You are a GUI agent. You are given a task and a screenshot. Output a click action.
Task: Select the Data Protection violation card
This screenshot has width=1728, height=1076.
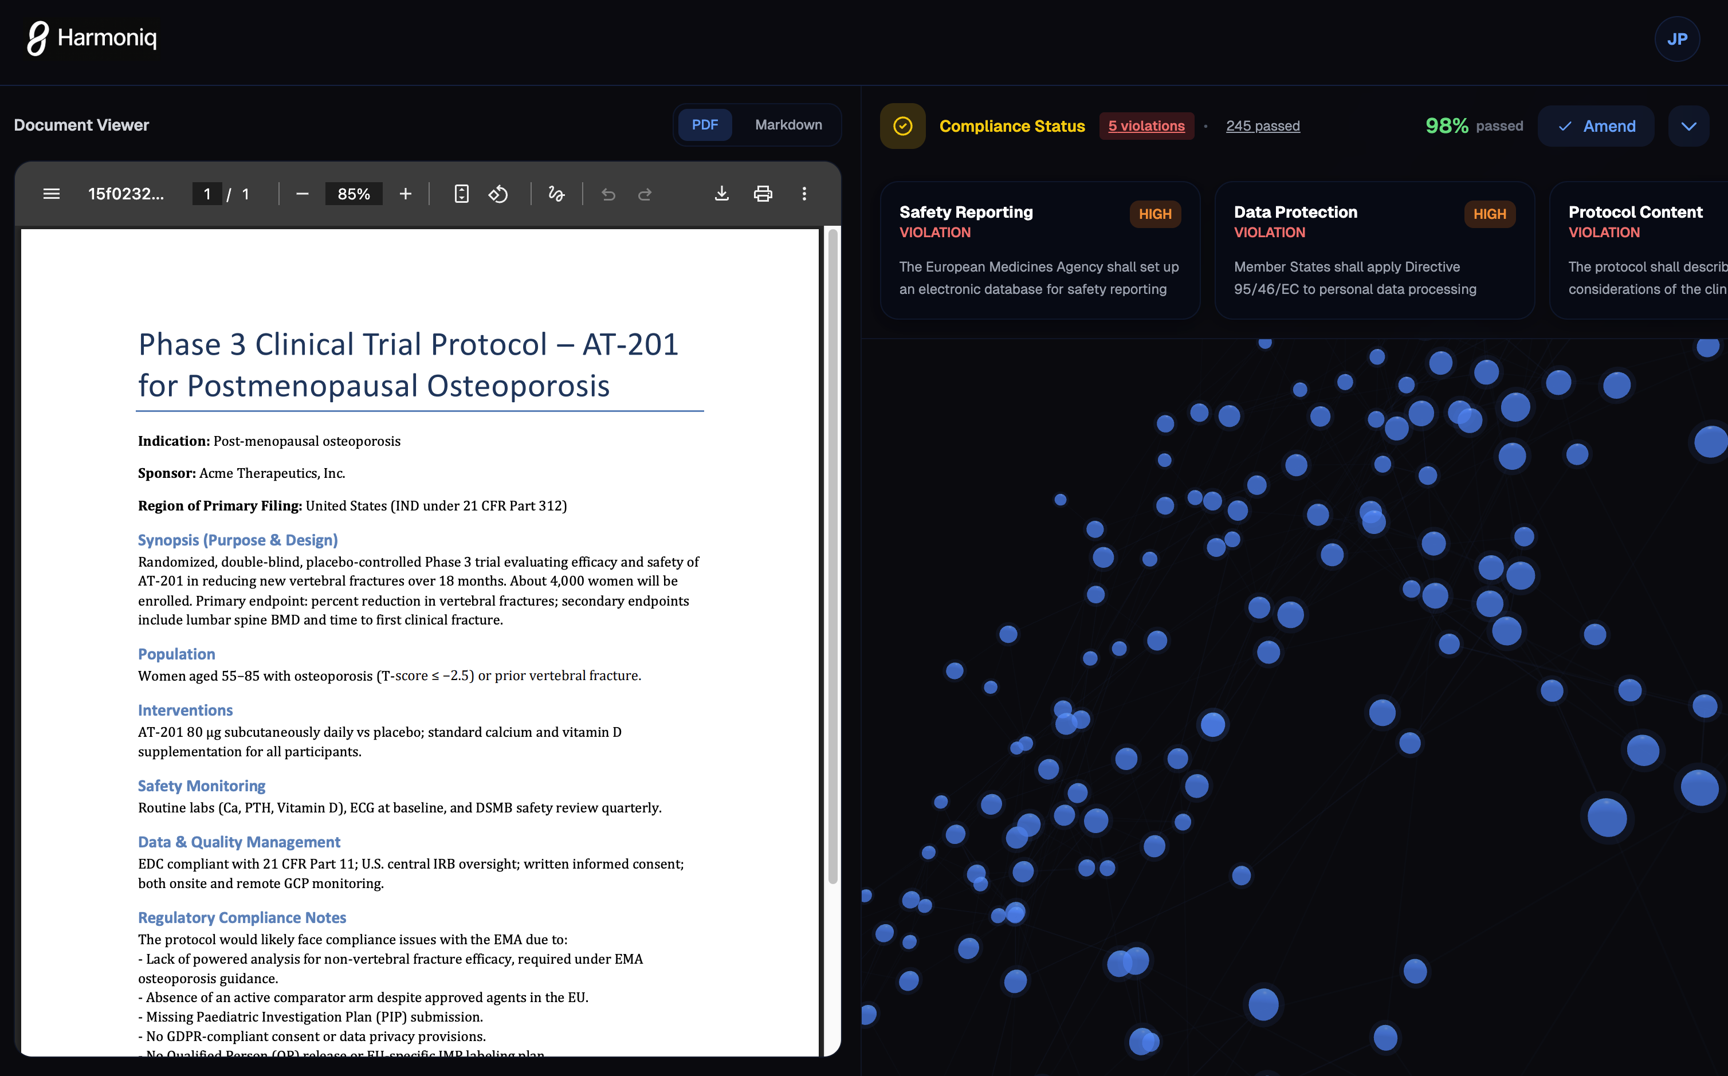coord(1374,250)
